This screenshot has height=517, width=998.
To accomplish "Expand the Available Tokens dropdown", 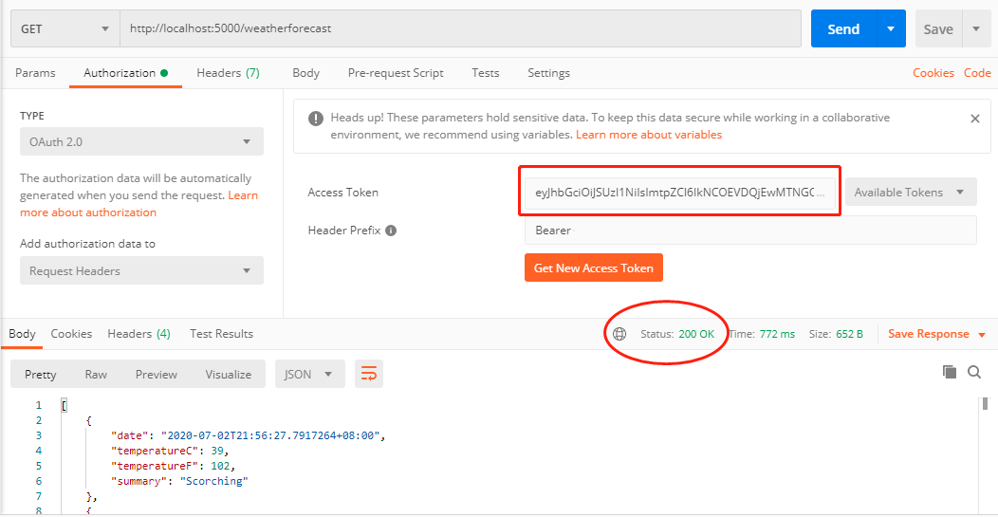I will [x=911, y=192].
